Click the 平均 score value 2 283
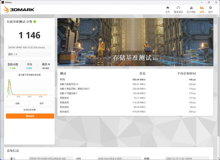220x160 pixels. (29, 68)
